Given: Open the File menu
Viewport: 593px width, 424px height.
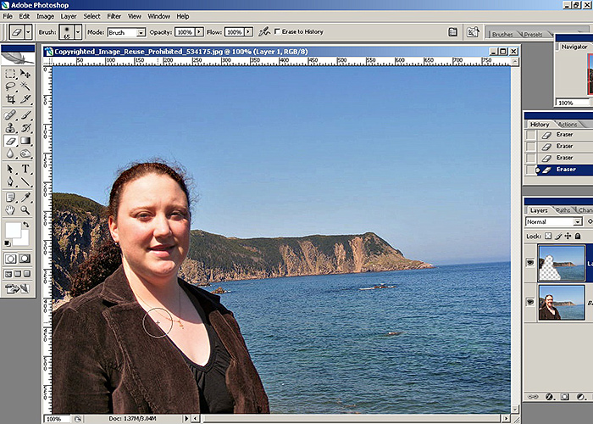Looking at the screenshot, I should pos(8,16).
